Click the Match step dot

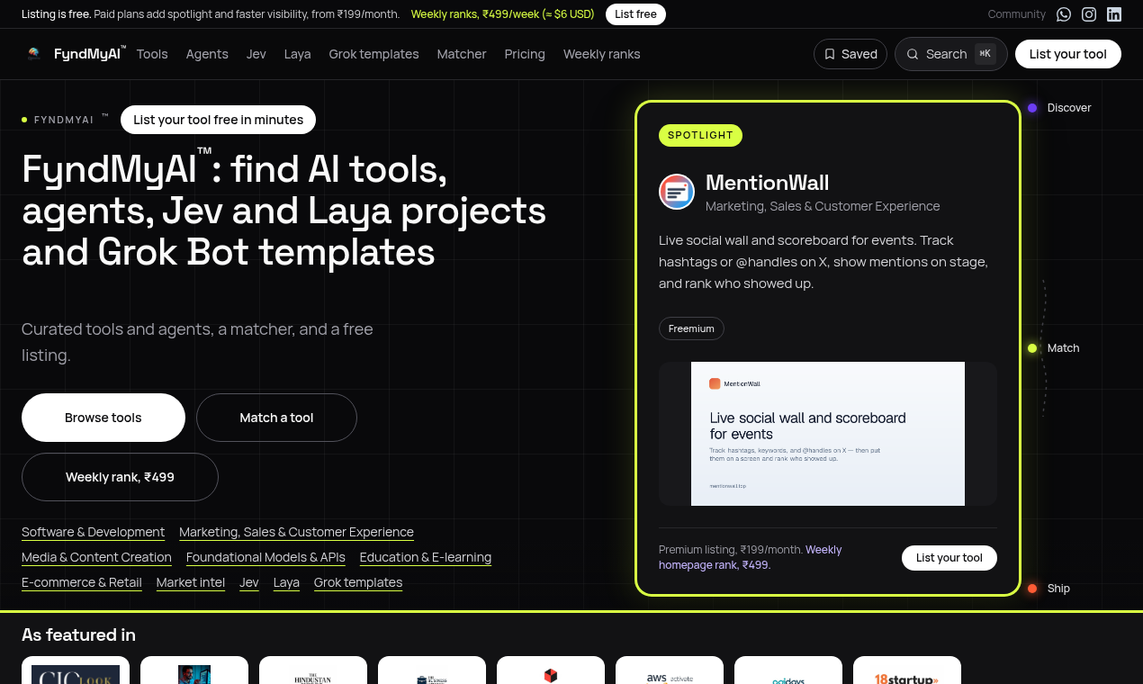(x=1032, y=348)
